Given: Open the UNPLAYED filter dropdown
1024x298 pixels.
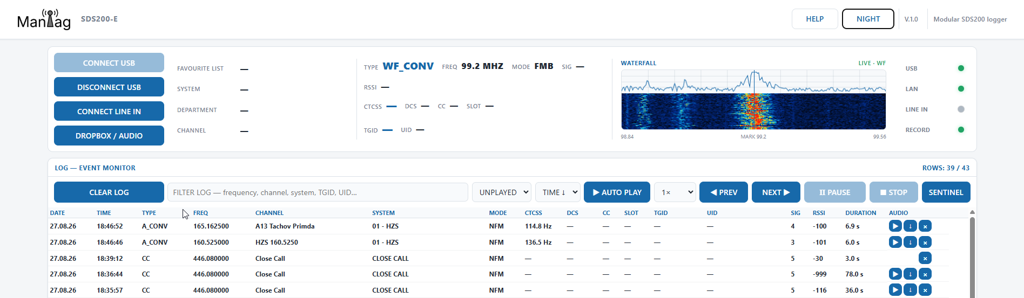Looking at the screenshot, I should click(x=502, y=192).
